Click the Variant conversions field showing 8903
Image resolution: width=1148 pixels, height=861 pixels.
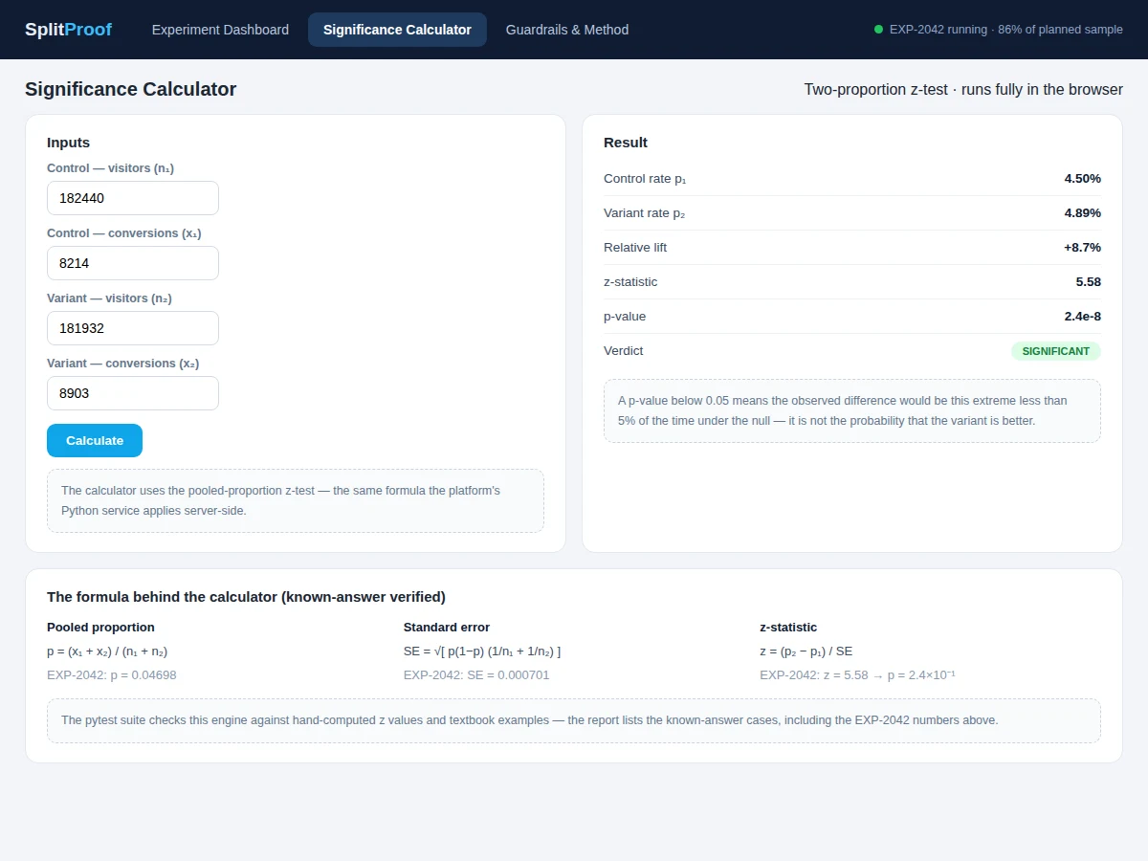tap(133, 393)
